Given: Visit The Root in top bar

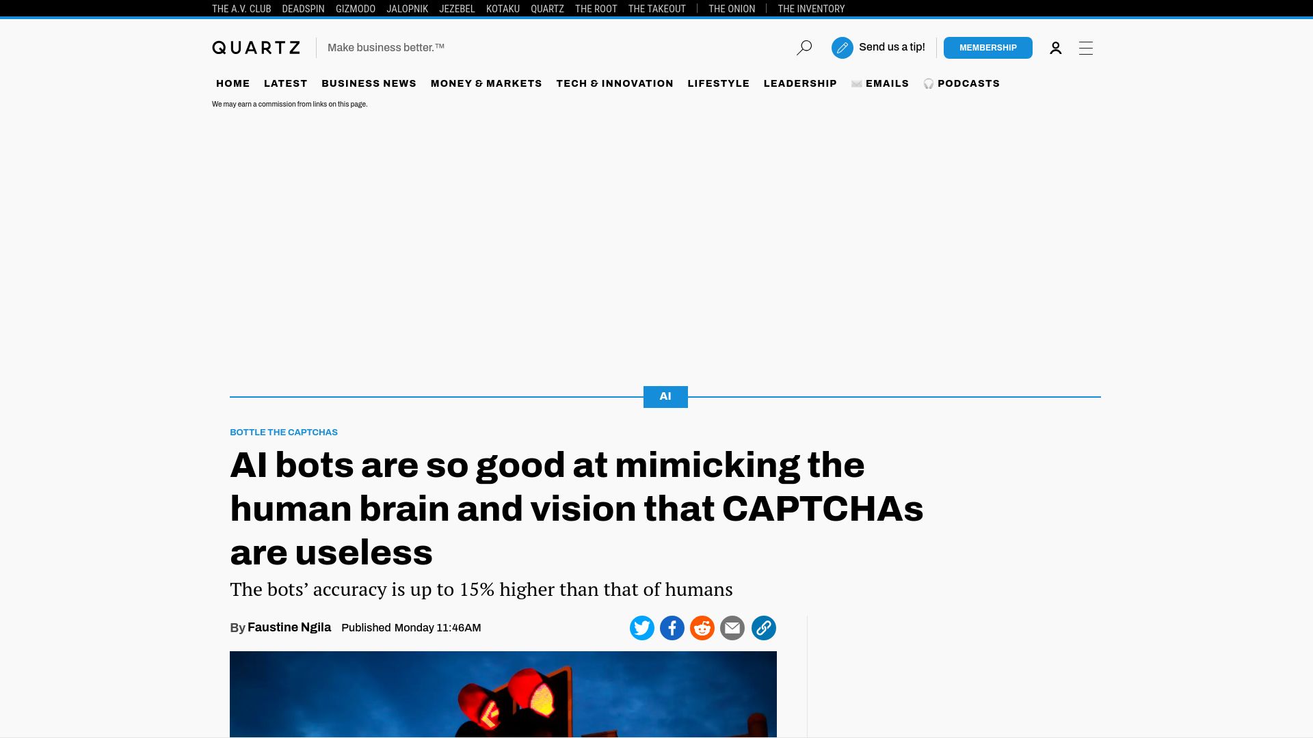Looking at the screenshot, I should point(596,9).
